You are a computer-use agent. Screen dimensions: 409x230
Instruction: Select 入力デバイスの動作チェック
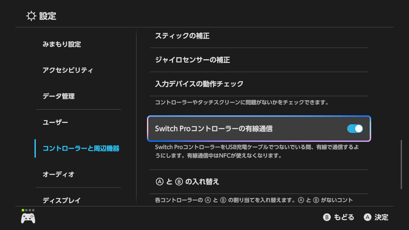tap(259, 84)
